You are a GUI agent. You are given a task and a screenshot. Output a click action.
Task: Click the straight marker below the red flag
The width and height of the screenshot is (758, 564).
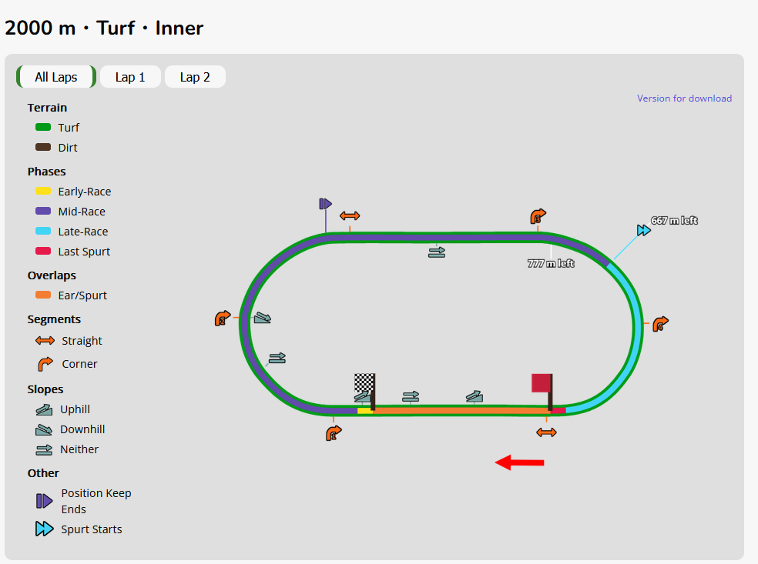pyautogui.click(x=546, y=432)
